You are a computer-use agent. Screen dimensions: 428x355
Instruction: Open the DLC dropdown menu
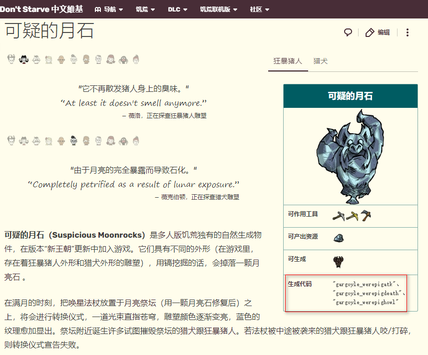177,9
